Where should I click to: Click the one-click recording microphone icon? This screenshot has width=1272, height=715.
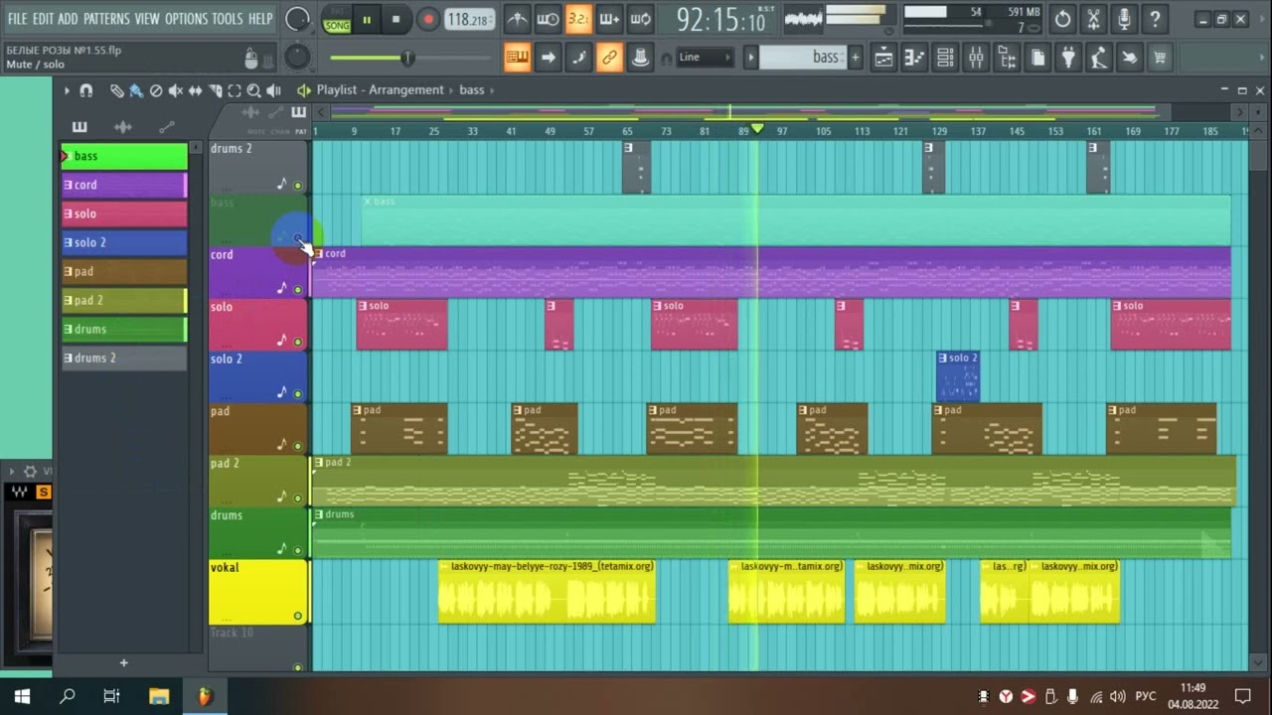(x=1124, y=19)
